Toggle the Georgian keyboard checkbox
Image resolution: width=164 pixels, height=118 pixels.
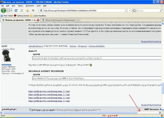tap(30, 109)
